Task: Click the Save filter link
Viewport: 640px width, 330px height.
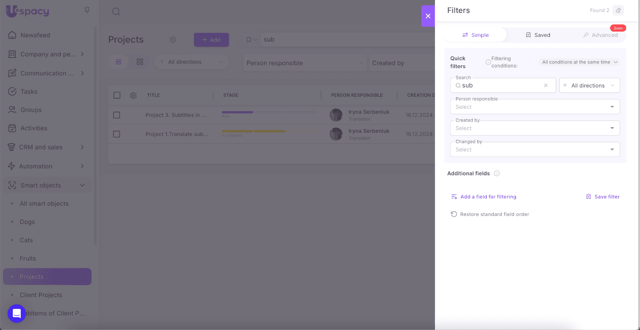Action: click(603, 197)
